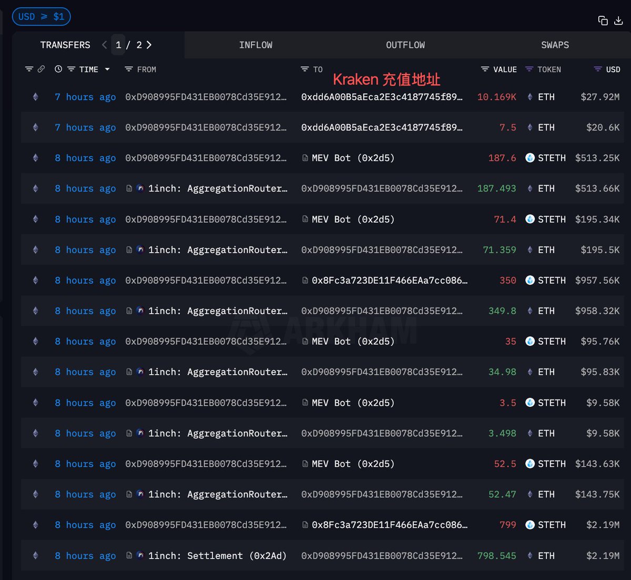This screenshot has height=580, width=631.
Task: Click filter icon next to VALUE column
Action: pos(485,69)
